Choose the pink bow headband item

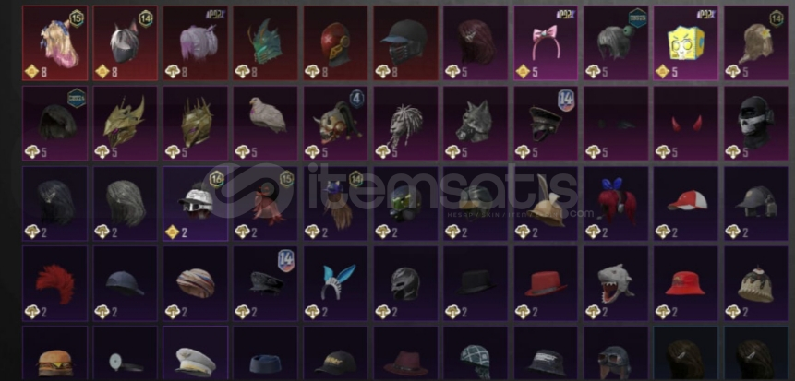pyautogui.click(x=546, y=43)
